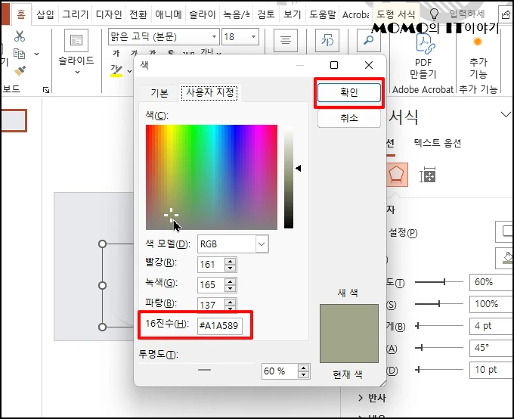Open the Draw ribbon tab
Screen dimensions: 514x419
tap(76, 14)
